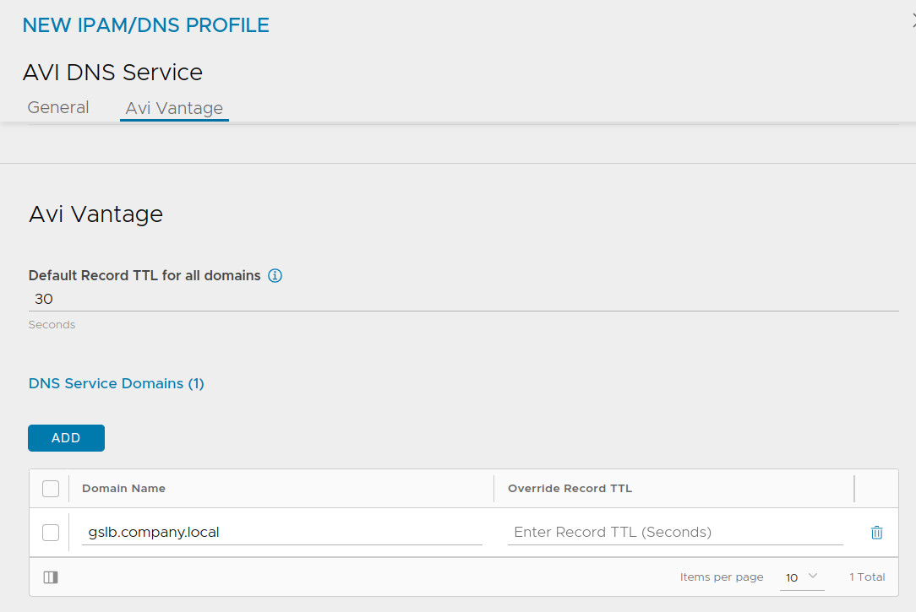
Task: Click the AVI DNS Service profile name
Action: (x=112, y=73)
